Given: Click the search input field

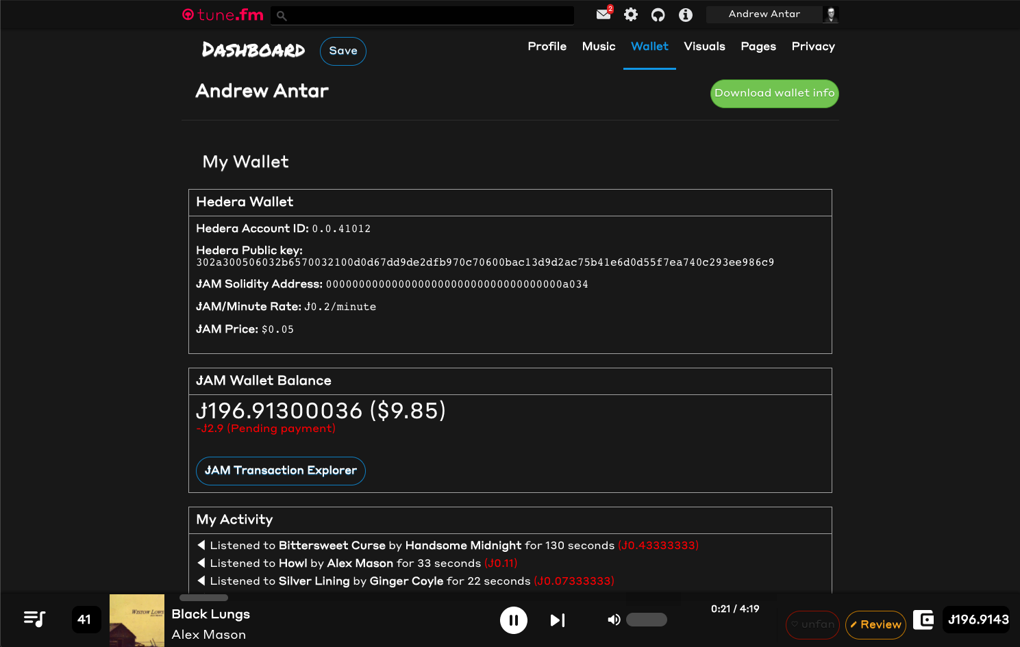Looking at the screenshot, I should click(422, 15).
